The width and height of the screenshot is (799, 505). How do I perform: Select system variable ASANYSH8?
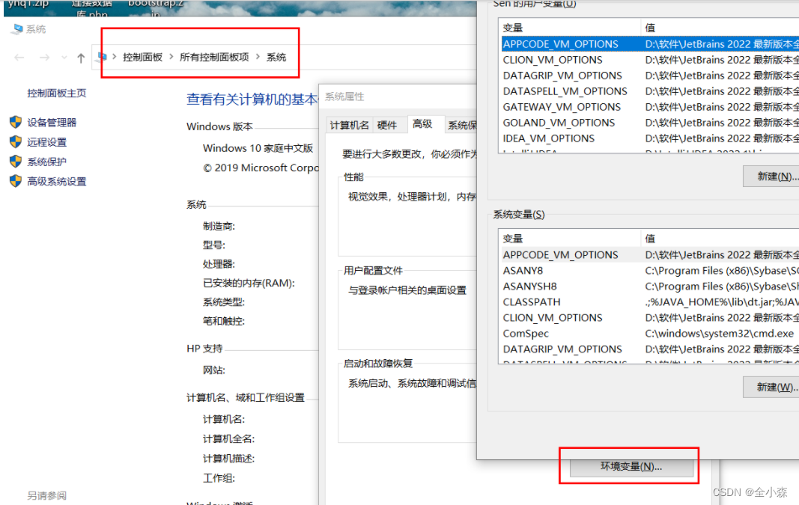coord(650,286)
